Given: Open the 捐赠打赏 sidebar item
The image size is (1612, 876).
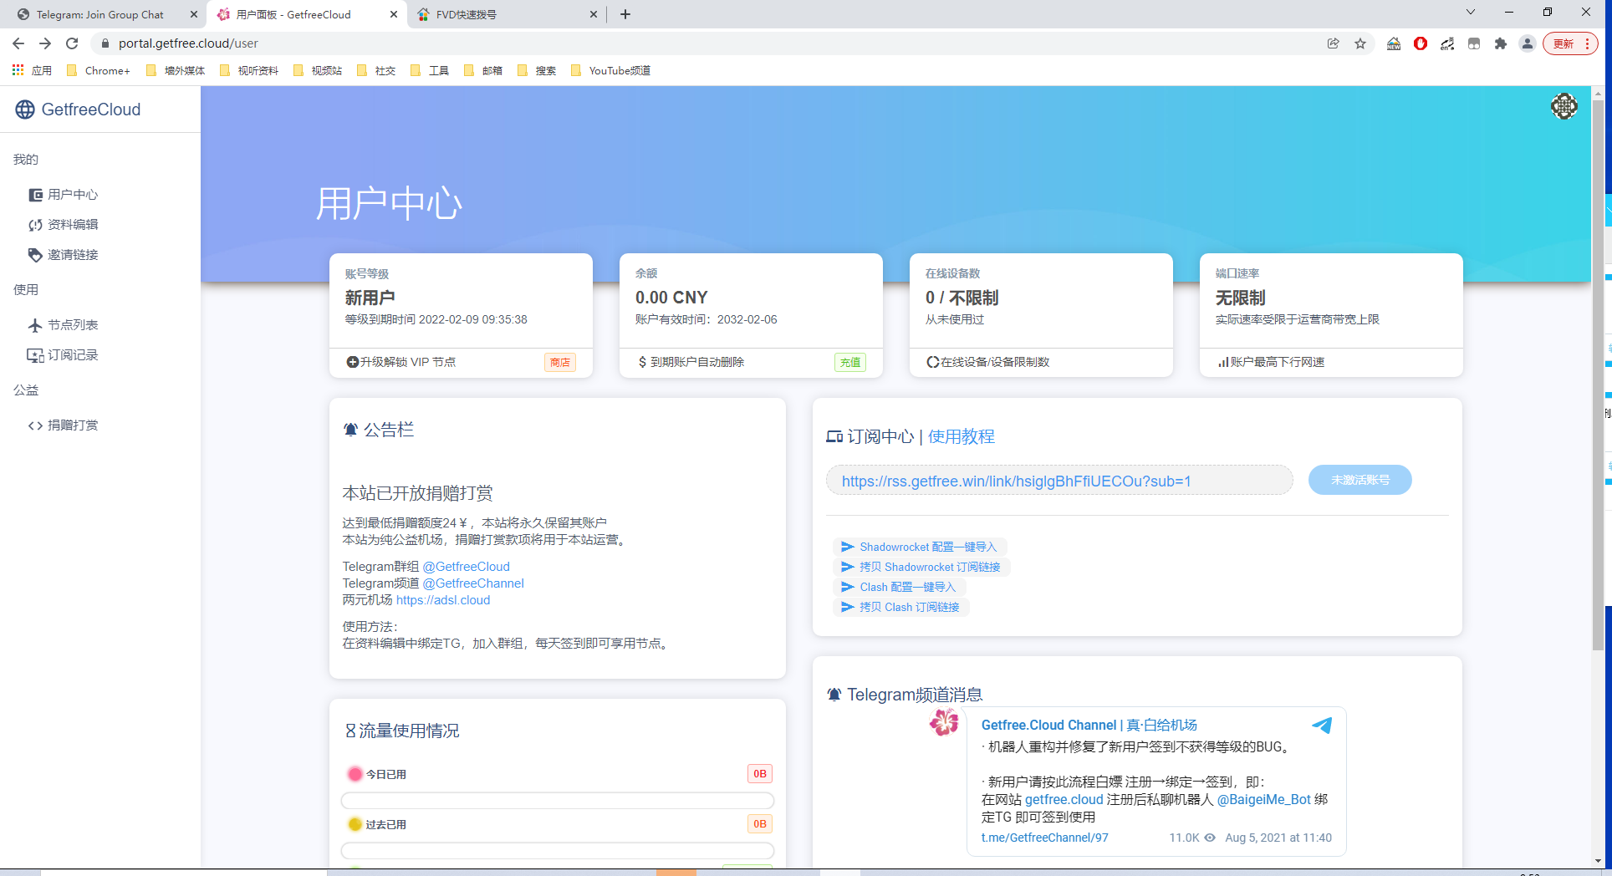Looking at the screenshot, I should click(x=64, y=425).
